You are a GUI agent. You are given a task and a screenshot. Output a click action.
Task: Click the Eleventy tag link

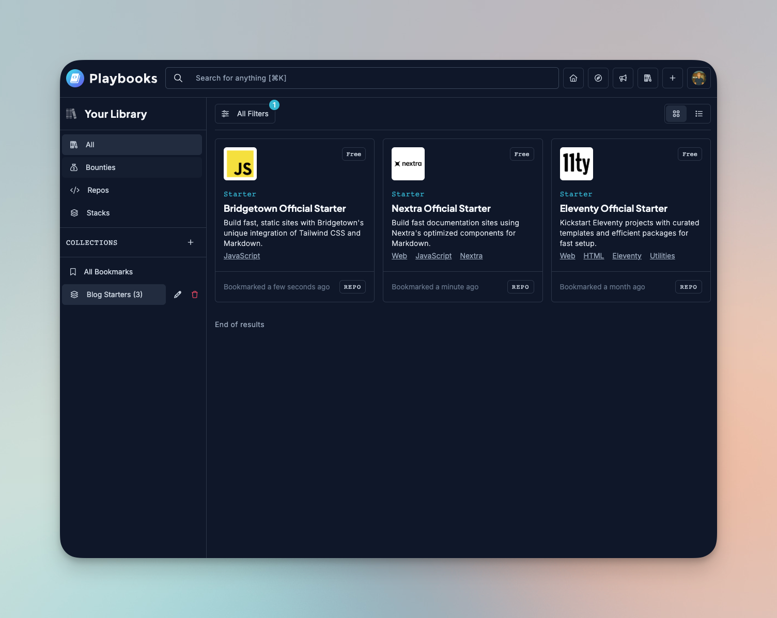627,256
